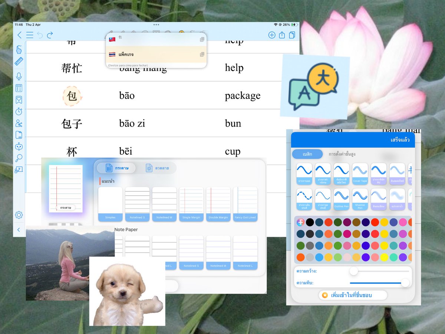This screenshot has height=334, width=445.
Task: Choose the Single Margin paper template
Action: click(191, 204)
